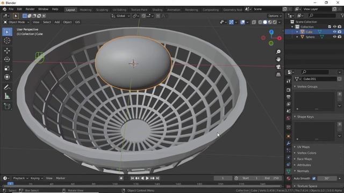344x193 pixels.
Task: Disable Sphere in renders camera icon
Action: (x=340, y=37)
